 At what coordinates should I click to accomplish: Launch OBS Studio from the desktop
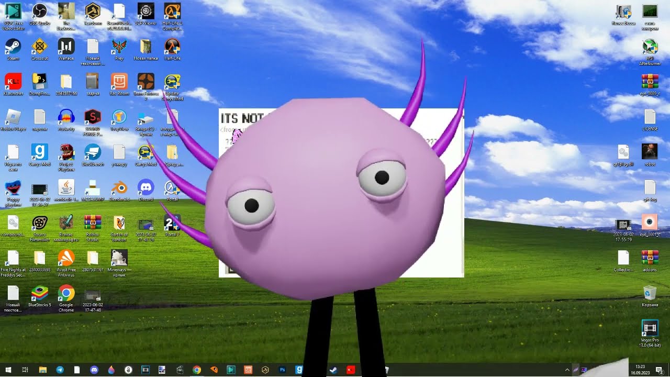tap(40, 15)
